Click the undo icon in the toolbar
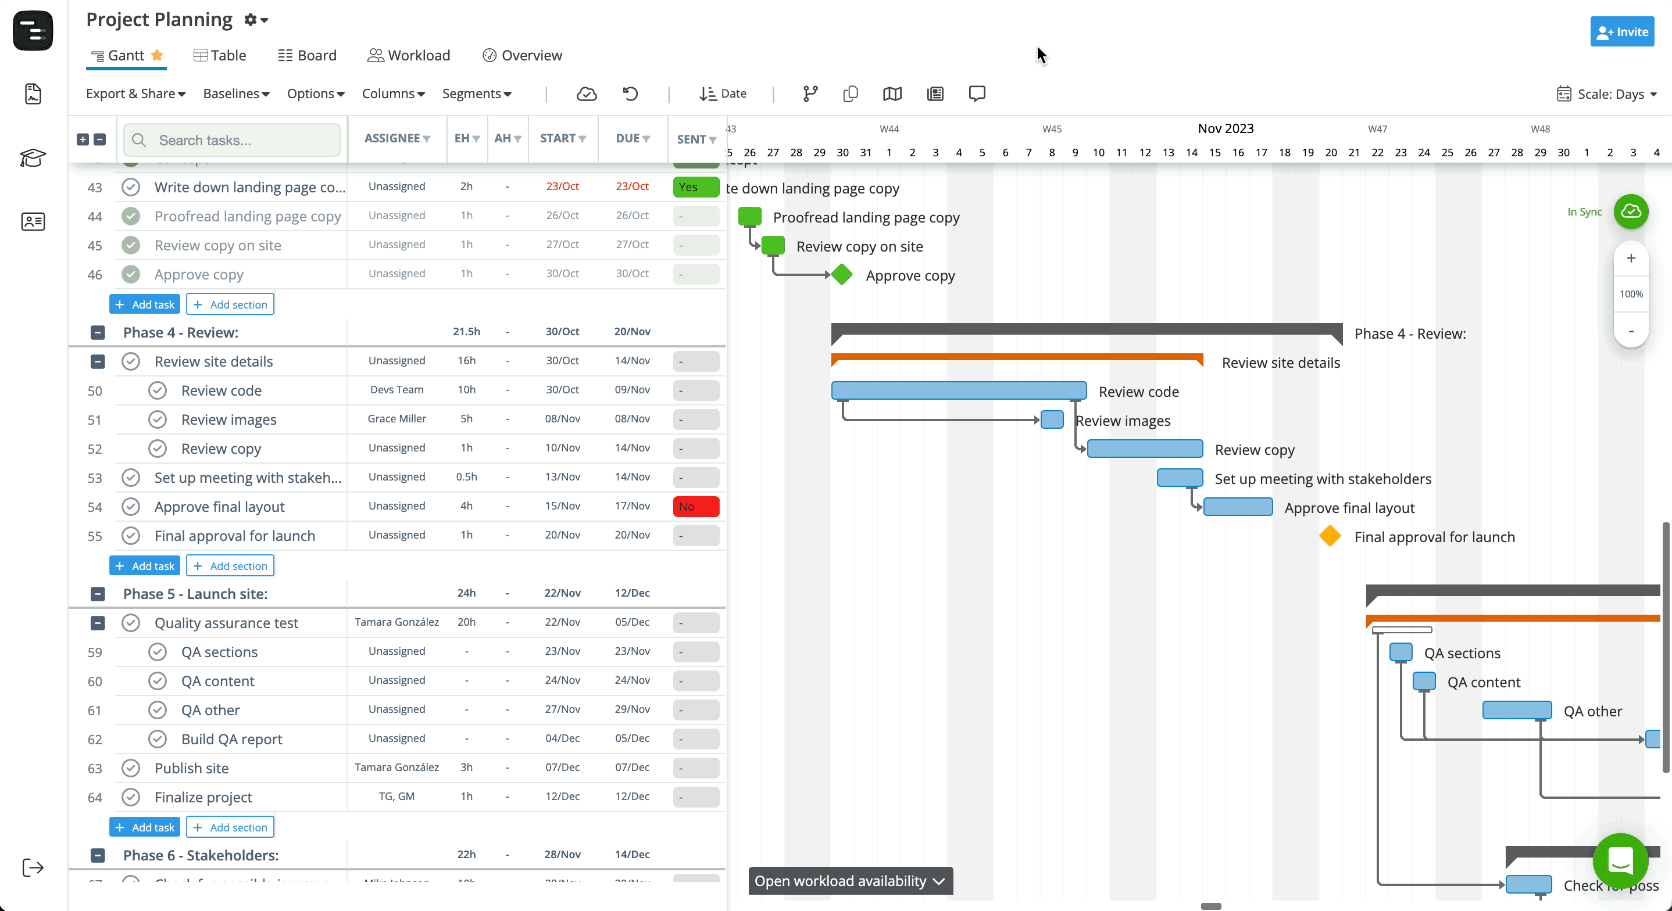Viewport: 1672px width, 911px height. (629, 94)
